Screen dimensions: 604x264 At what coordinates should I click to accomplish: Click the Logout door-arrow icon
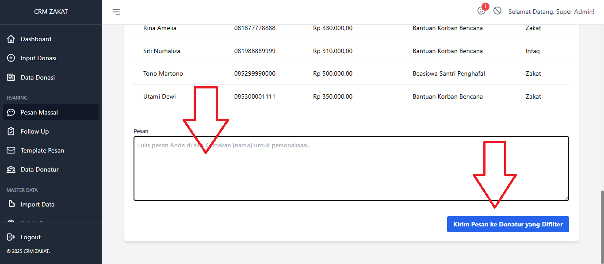11,237
